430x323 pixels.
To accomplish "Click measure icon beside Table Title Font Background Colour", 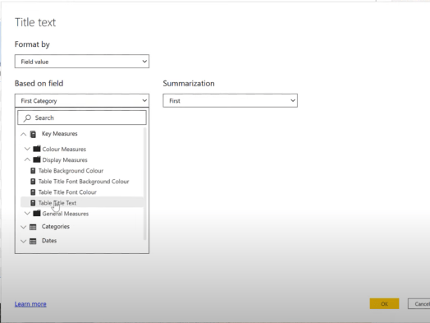I will tap(33, 182).
